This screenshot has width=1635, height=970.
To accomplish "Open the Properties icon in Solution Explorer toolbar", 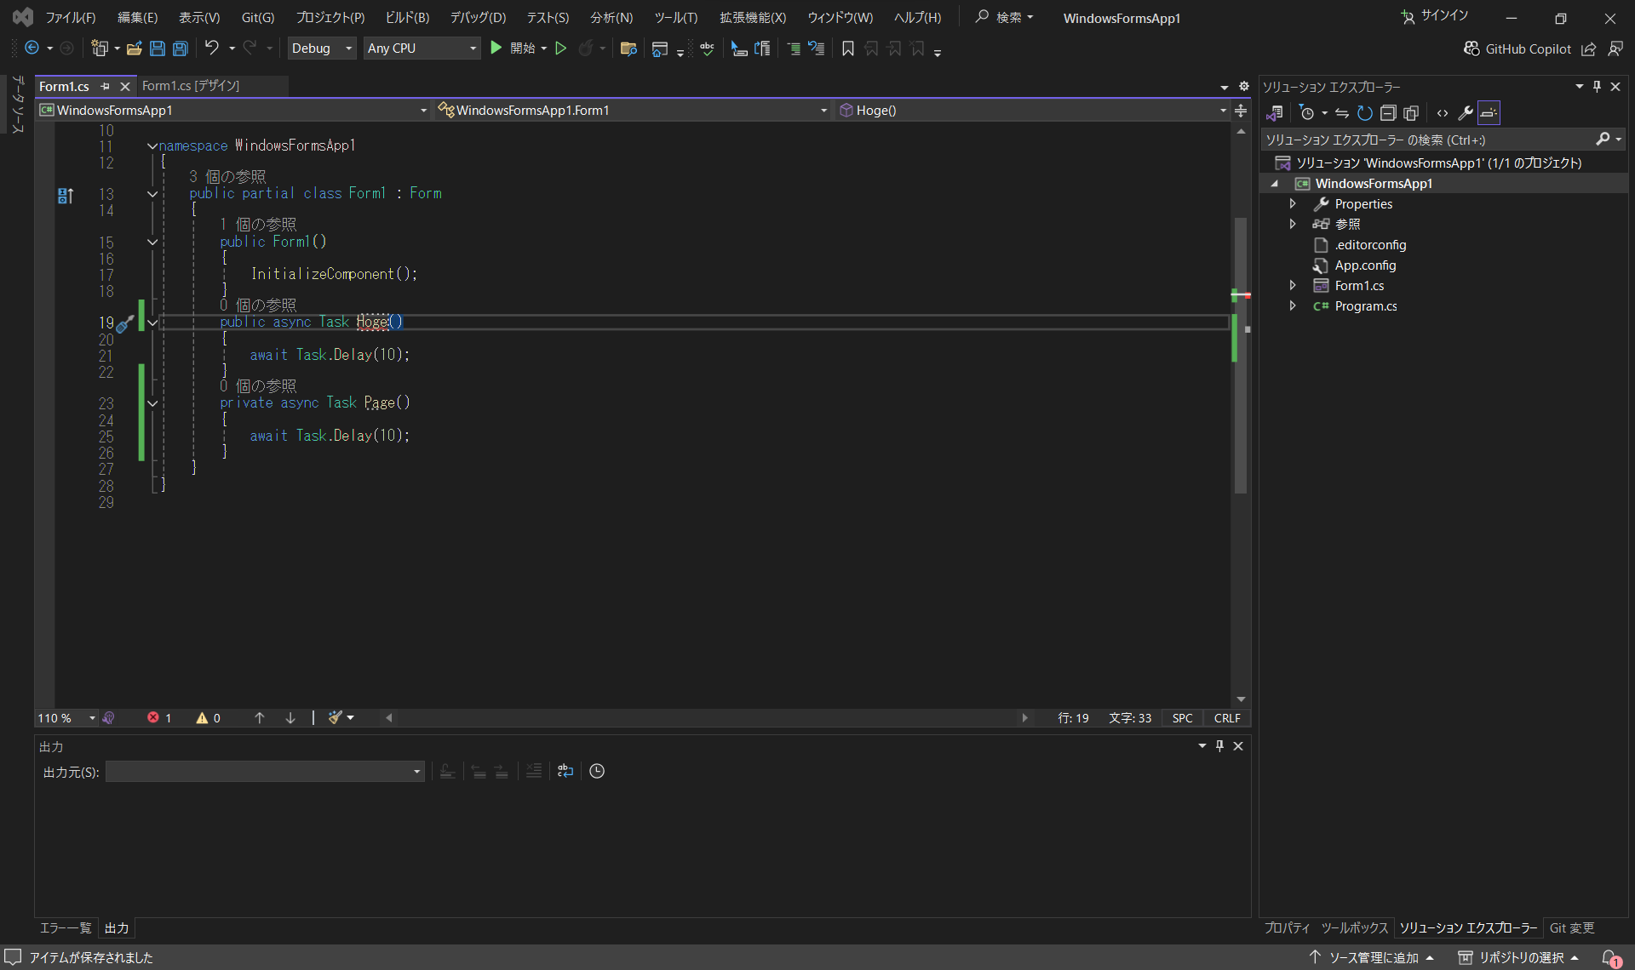I will coord(1466,112).
